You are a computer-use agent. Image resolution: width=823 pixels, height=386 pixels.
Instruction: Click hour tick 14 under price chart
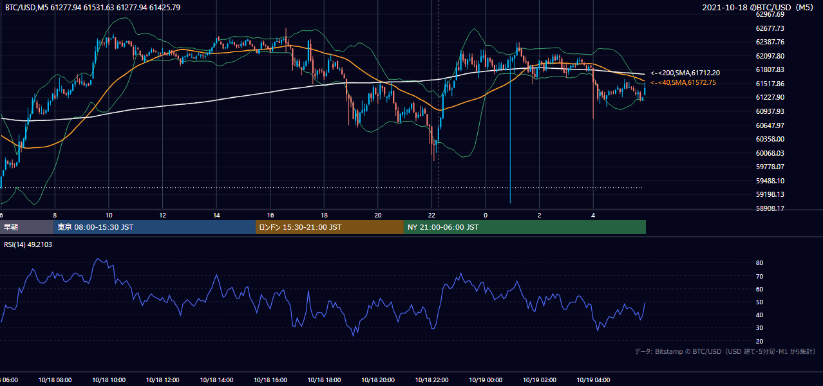click(217, 215)
